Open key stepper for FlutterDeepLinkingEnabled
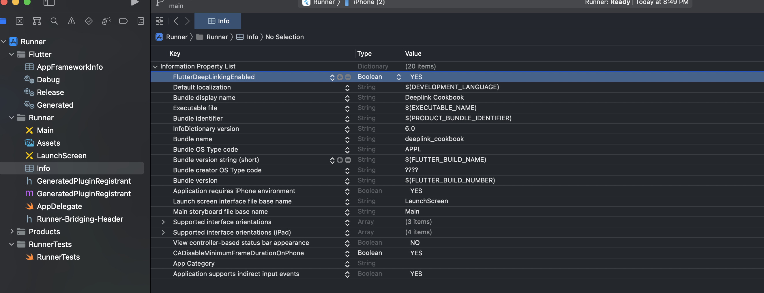 (332, 77)
